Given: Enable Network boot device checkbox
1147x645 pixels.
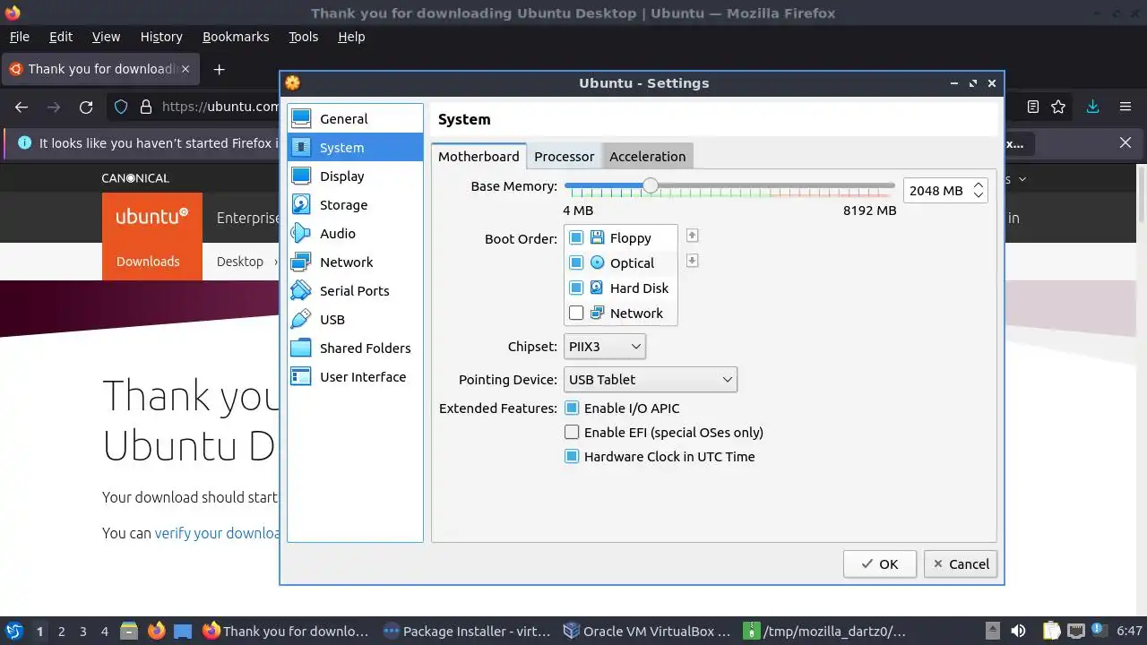Looking at the screenshot, I should 576,313.
